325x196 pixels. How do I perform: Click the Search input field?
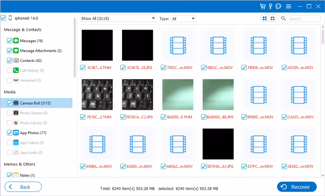(x=303, y=18)
